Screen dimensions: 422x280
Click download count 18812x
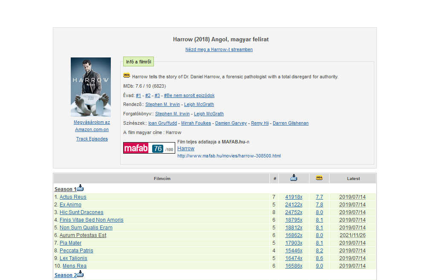[294, 228]
